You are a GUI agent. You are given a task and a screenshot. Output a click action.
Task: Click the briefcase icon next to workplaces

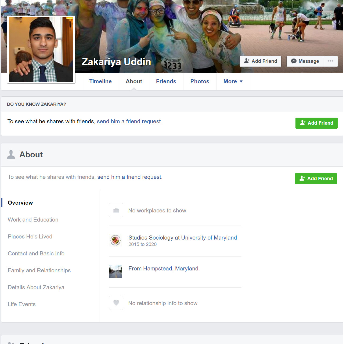pyautogui.click(x=116, y=210)
